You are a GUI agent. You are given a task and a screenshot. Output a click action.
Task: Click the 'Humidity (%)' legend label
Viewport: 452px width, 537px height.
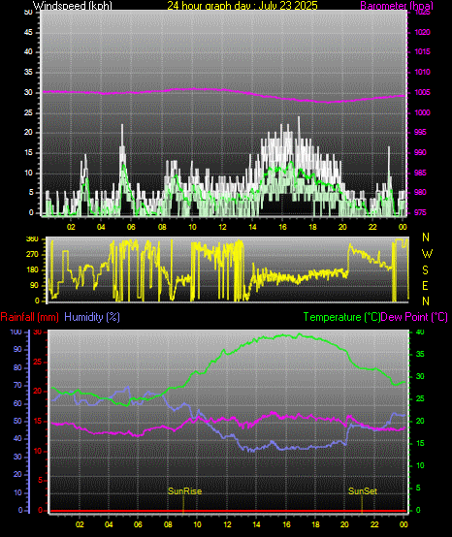[x=92, y=317]
